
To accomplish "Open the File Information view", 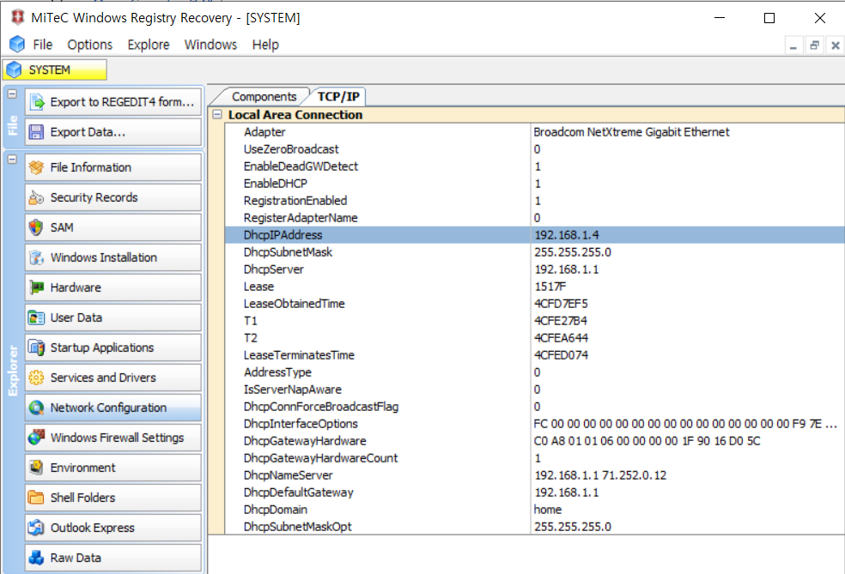I will point(113,167).
